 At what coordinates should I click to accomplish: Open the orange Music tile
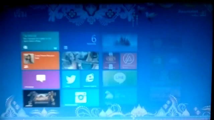coord(40,61)
